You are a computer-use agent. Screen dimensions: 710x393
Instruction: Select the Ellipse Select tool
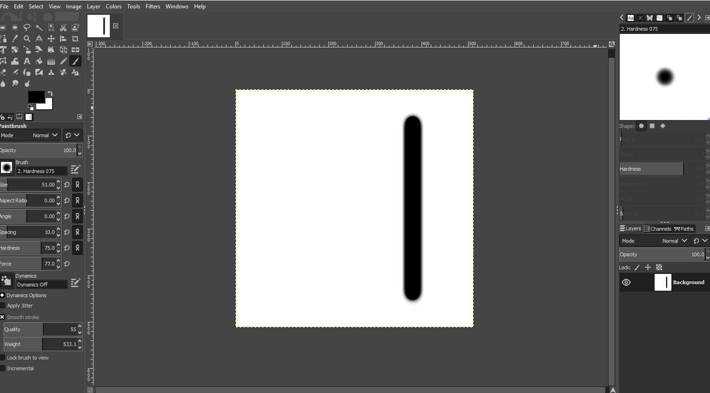[x=15, y=27]
